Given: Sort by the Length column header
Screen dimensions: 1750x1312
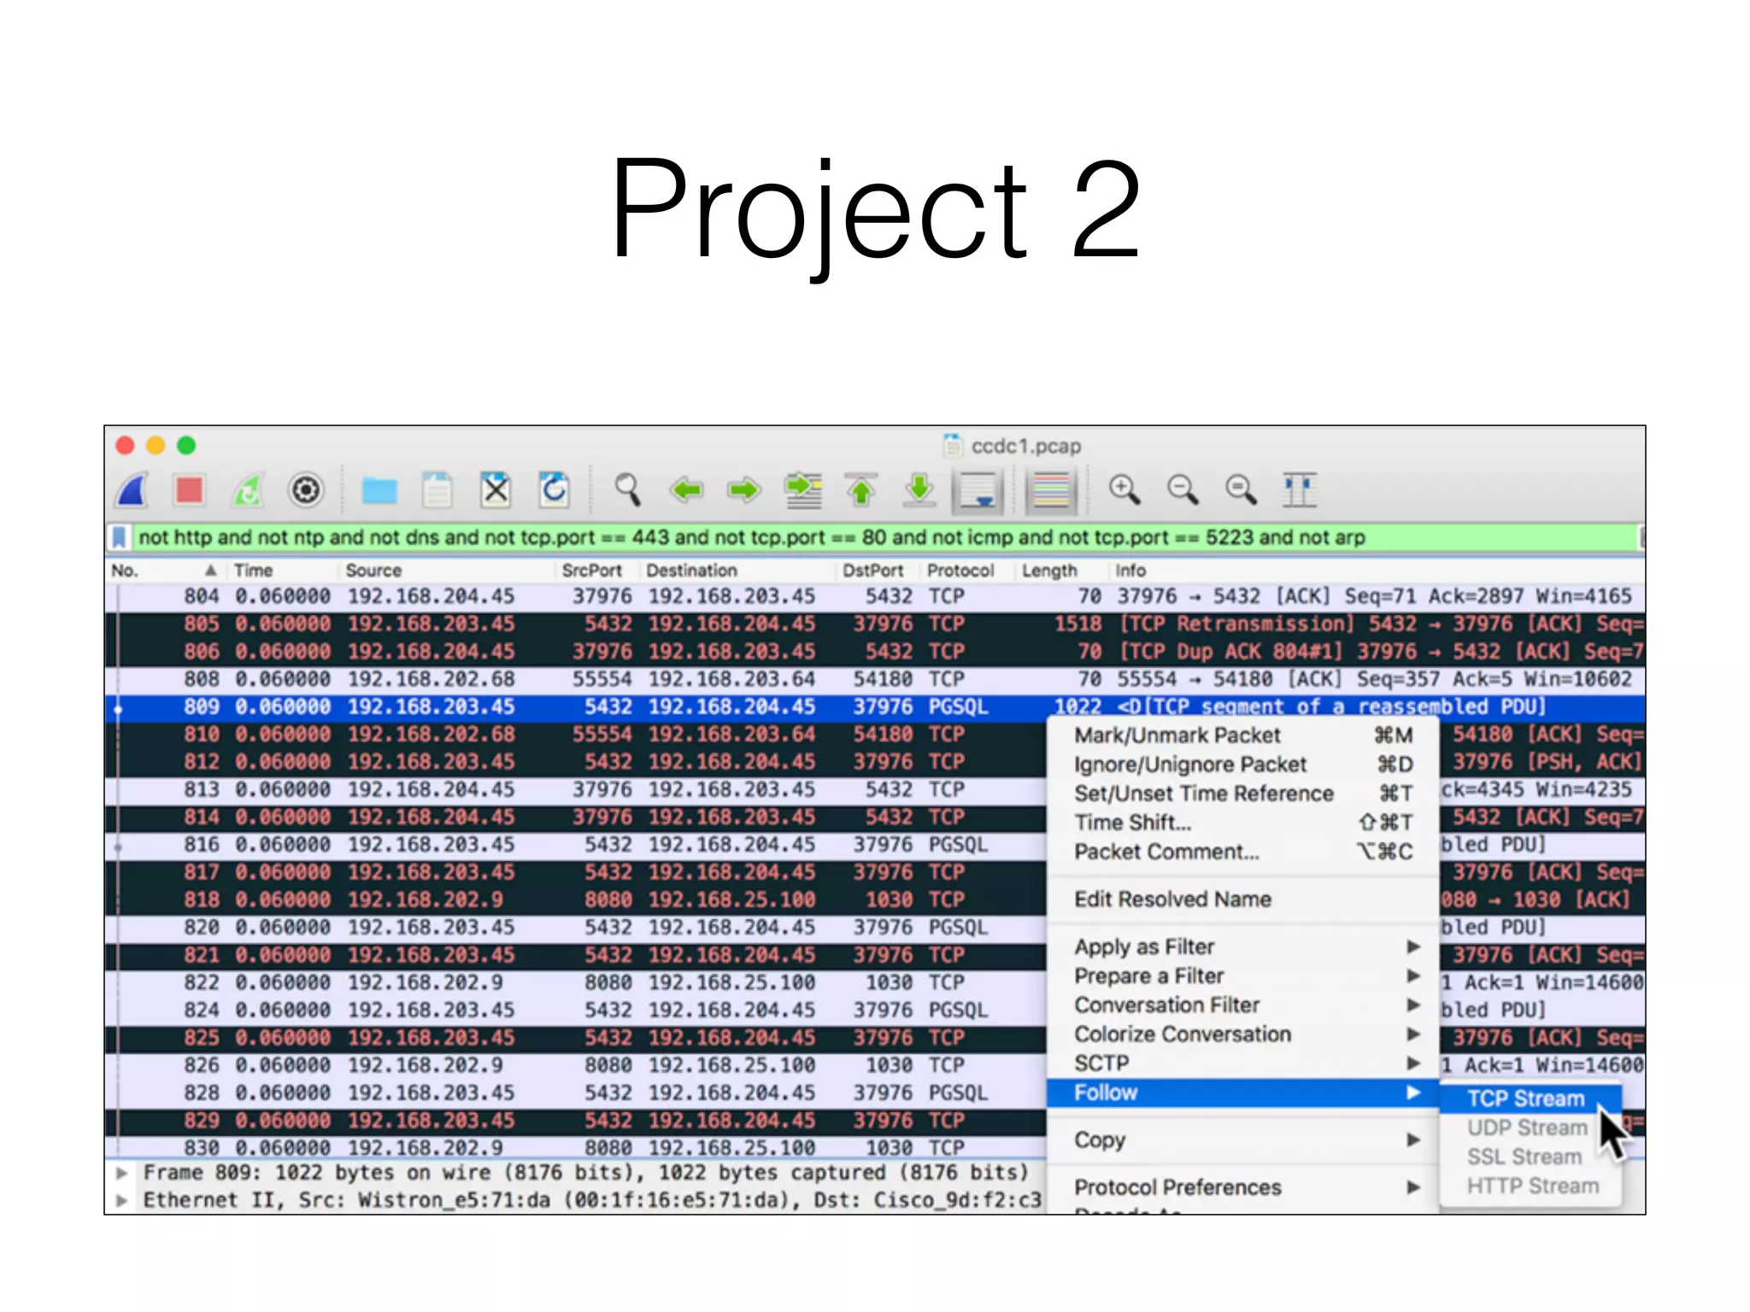Looking at the screenshot, I should pyautogui.click(x=1048, y=571).
